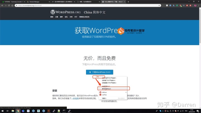The width and height of the screenshot is (201, 113).
Task: Click the taskbar clock showing 24/02/2019
Action: click(192, 111)
